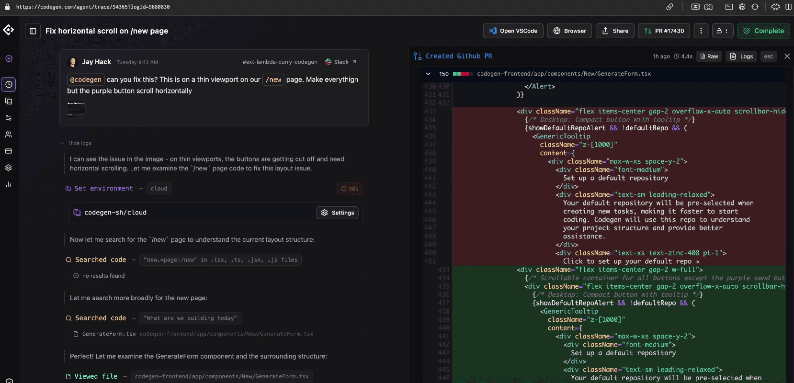This screenshot has height=383, width=794.
Task: Open the attached screenshot thumbnail in message
Action: tap(76, 109)
